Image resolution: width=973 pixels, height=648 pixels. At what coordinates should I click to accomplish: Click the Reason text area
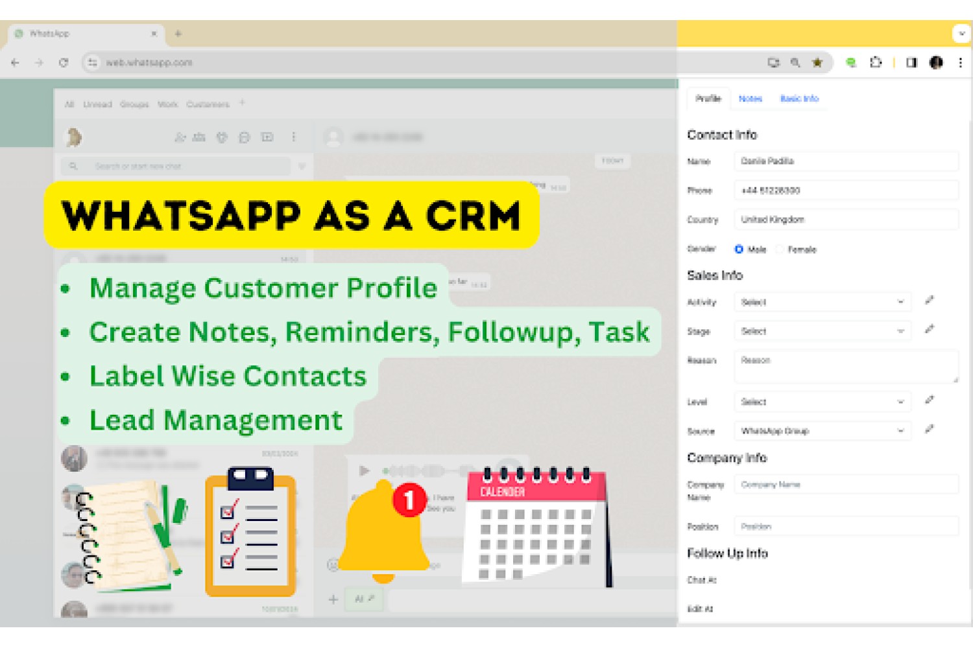[847, 366]
